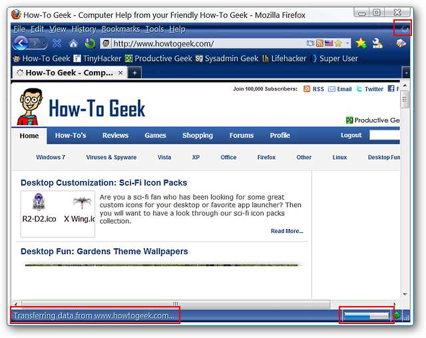Click the Back navigation arrow

(21, 43)
